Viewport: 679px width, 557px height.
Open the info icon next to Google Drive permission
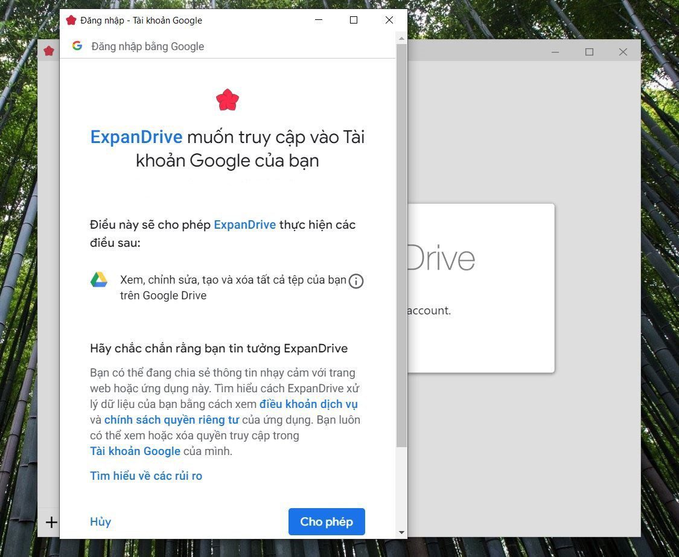point(356,281)
